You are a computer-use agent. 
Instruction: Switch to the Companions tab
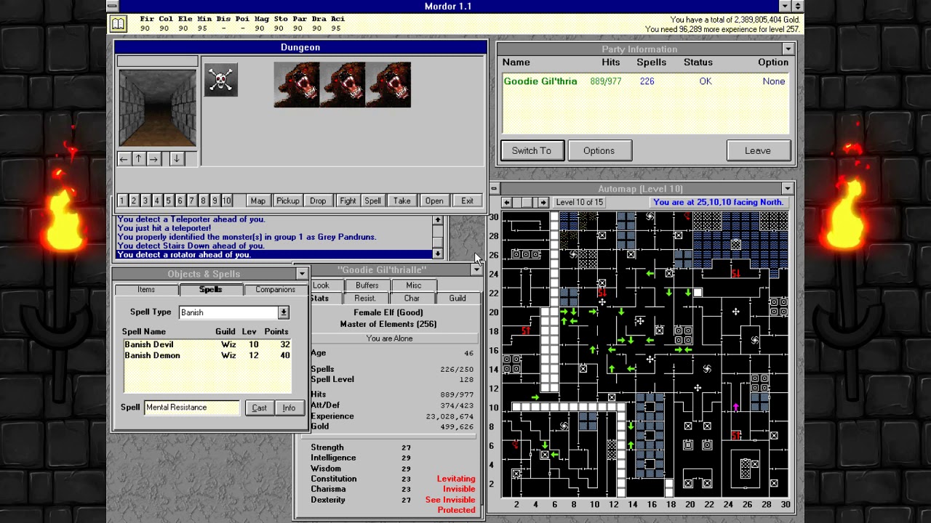point(275,290)
